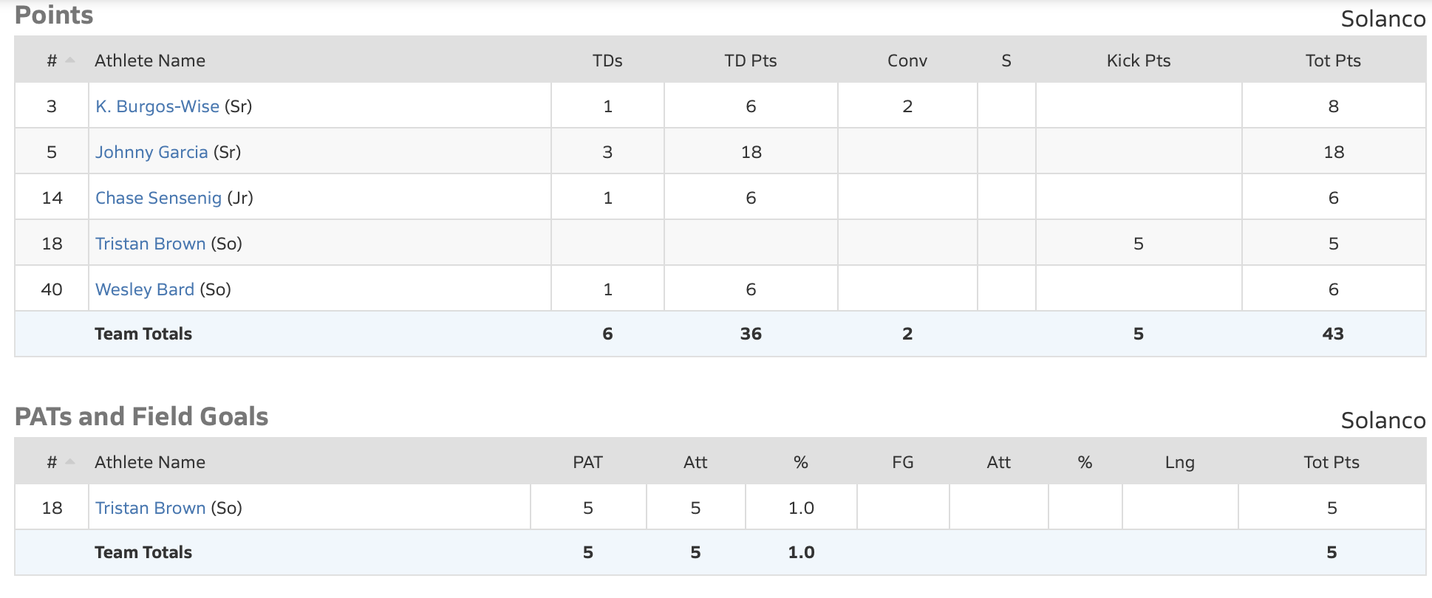The width and height of the screenshot is (1432, 598).
Task: Sort by Kick Pts column header
Action: [1138, 61]
